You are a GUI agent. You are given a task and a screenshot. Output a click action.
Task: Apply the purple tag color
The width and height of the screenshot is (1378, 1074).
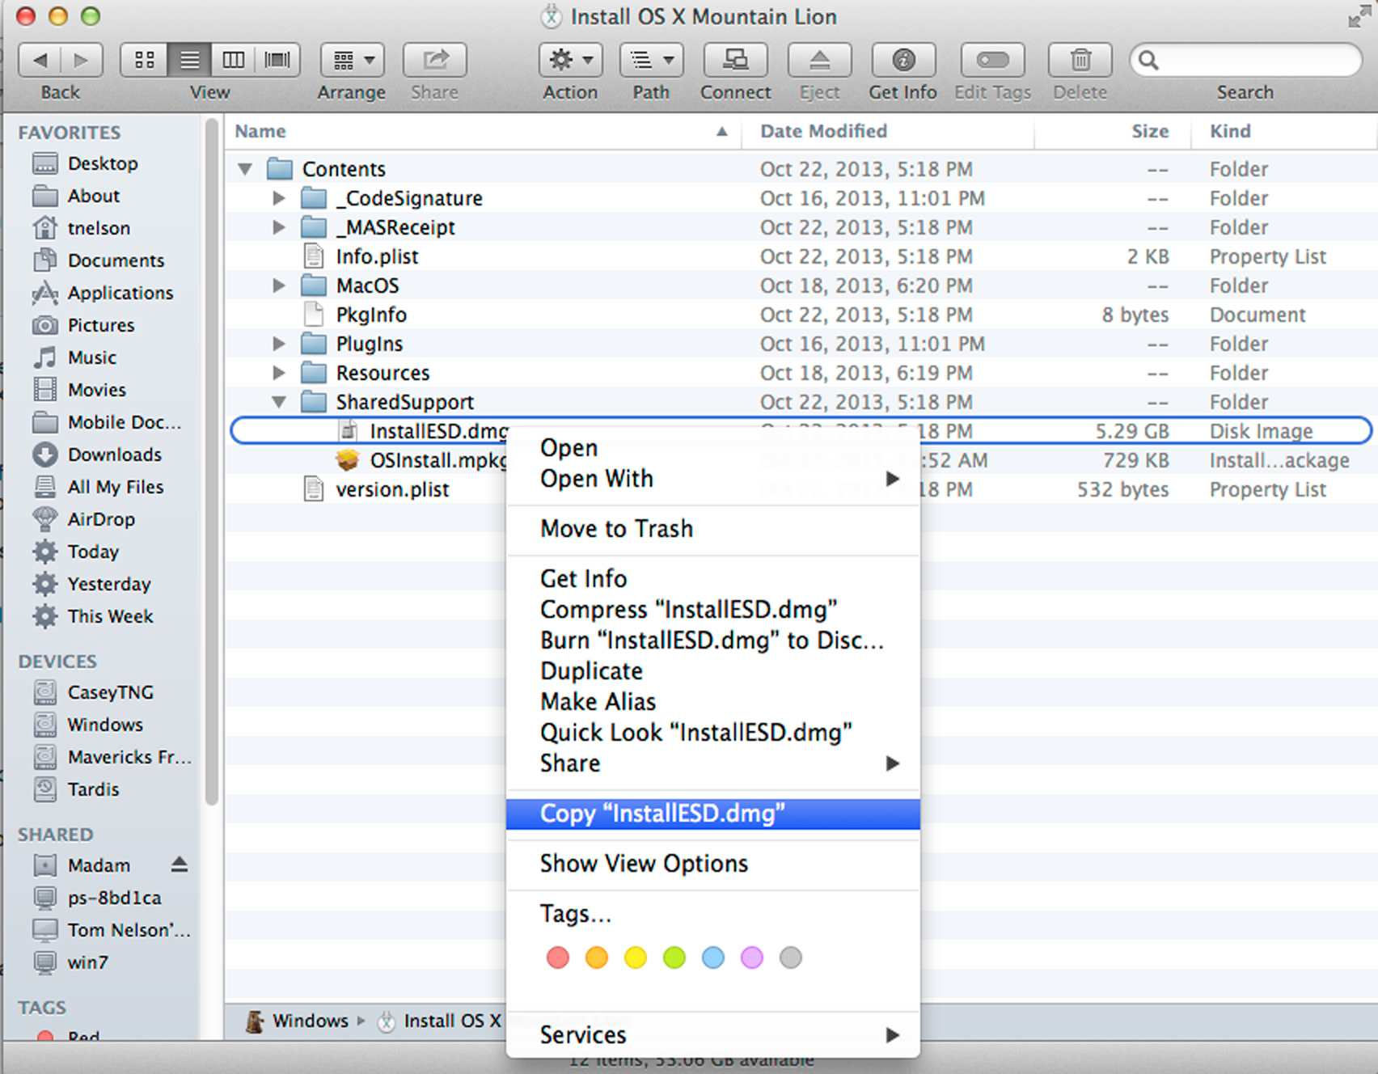752,958
